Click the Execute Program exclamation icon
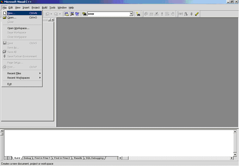 [162, 14]
